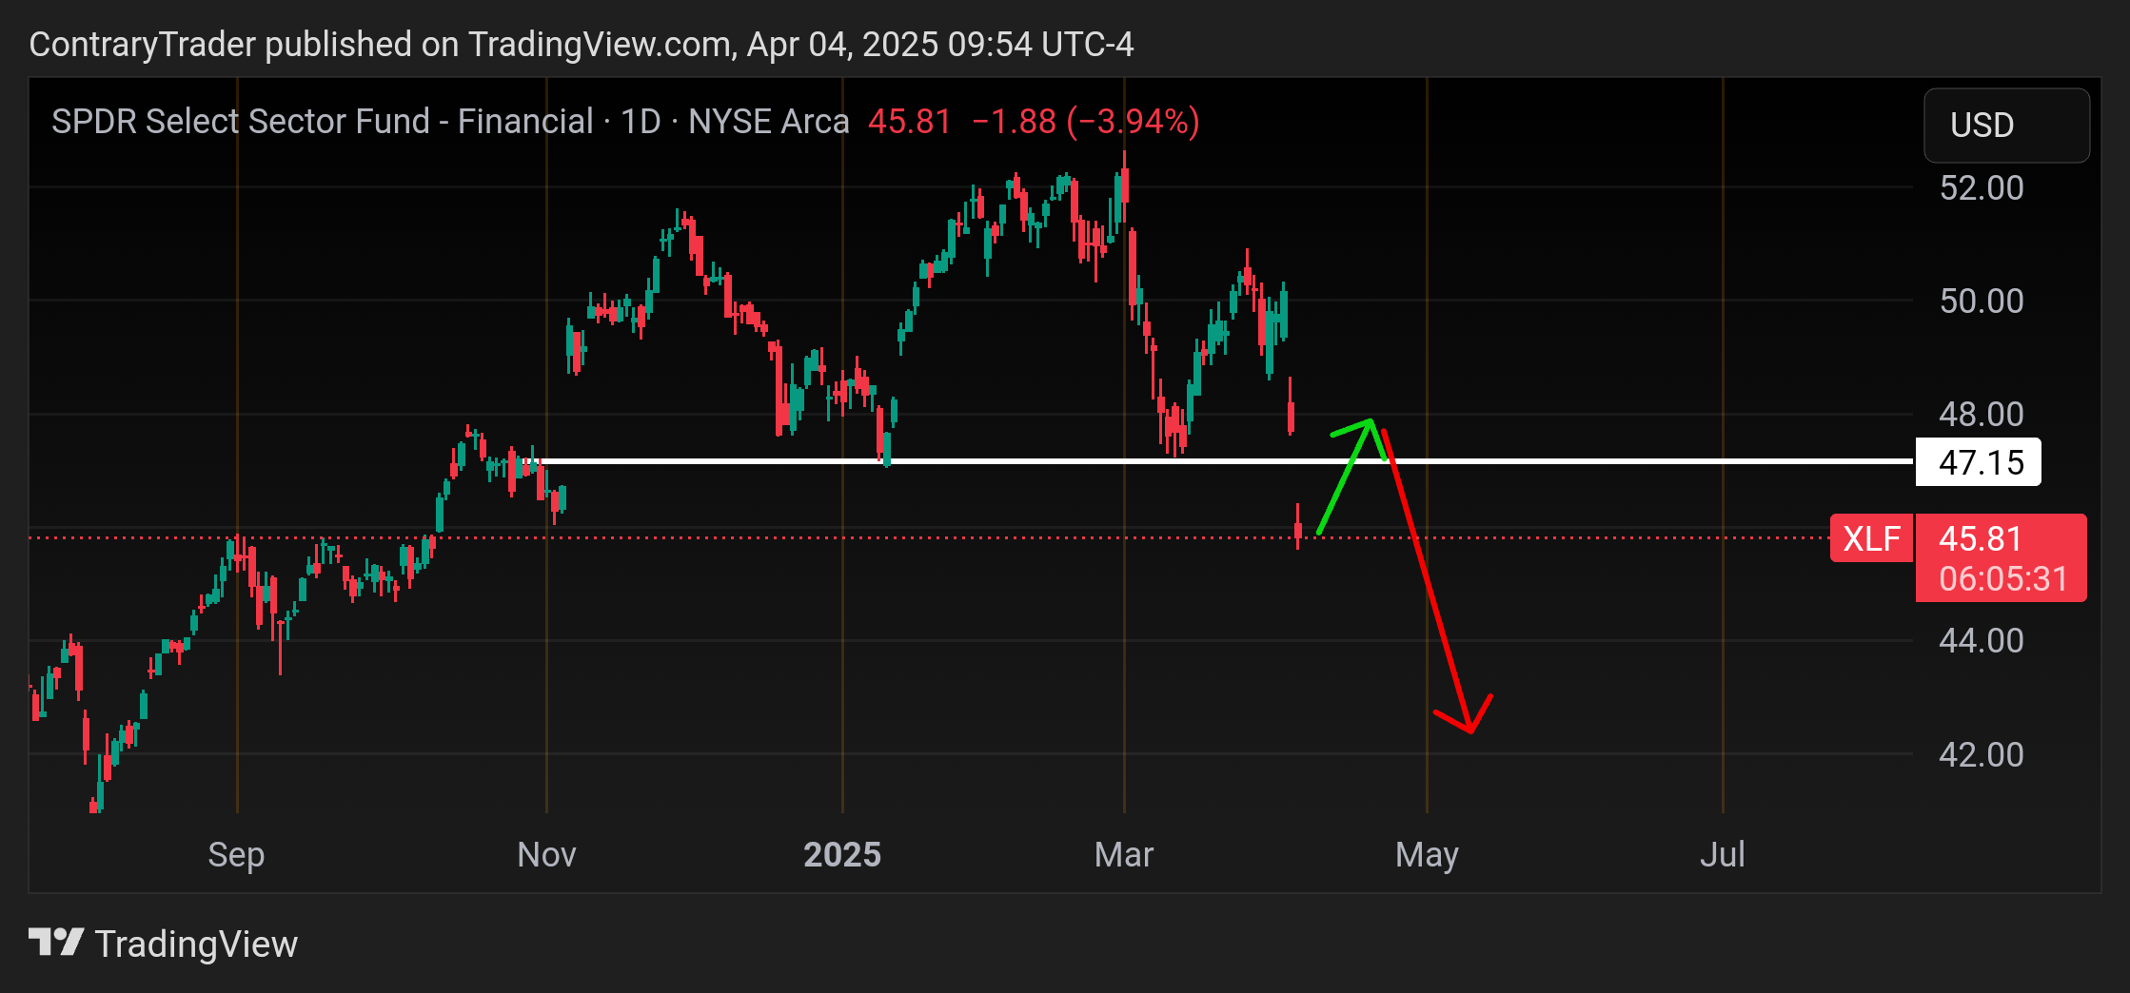This screenshot has height=993, width=2130.
Task: Click the red XLF ticker tag
Action: point(1870,538)
